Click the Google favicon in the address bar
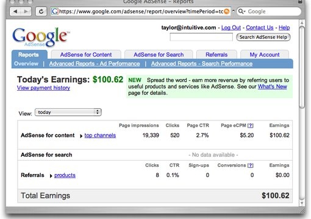Screen dimensions: 311x219 coord(55,12)
